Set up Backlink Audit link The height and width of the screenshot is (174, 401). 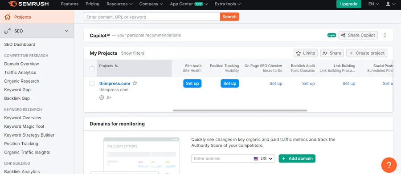pos(308,84)
